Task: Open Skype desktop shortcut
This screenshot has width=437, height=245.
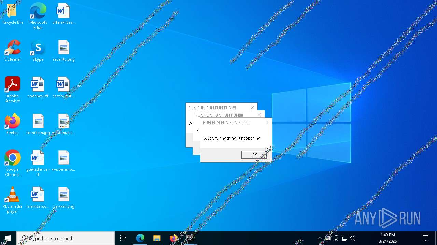Action: (x=38, y=51)
